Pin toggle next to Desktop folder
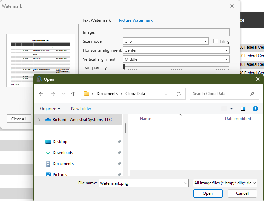The width and height of the screenshot is (264, 201). coord(119,142)
